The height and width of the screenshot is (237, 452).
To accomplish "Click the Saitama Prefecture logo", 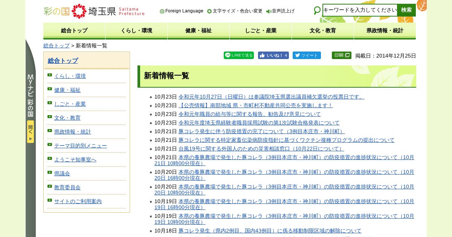I will coord(94,11).
